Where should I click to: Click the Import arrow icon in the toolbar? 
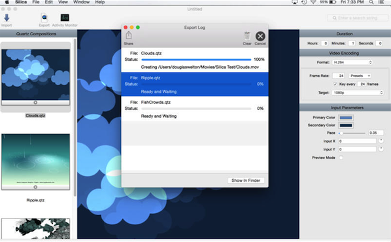click(7, 18)
